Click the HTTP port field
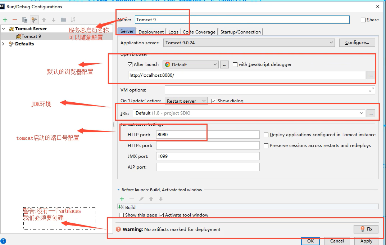 tap(208, 135)
